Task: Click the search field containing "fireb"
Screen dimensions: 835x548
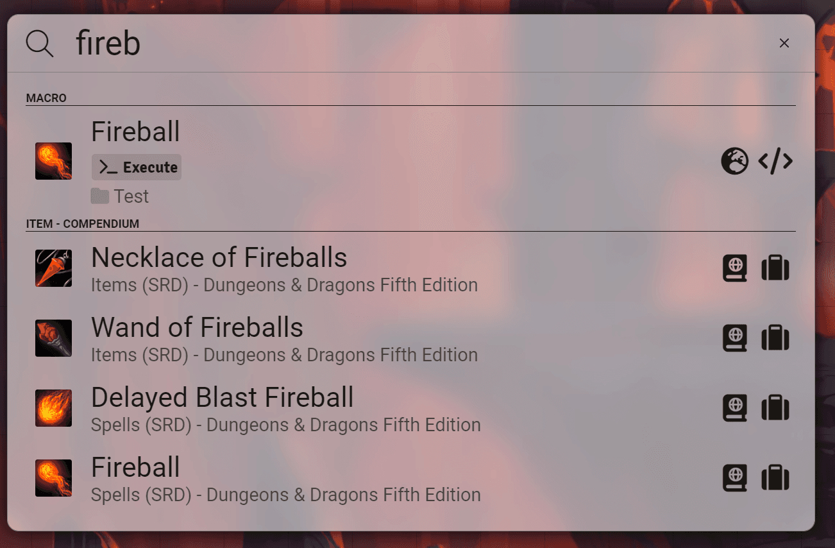Action: pos(385,44)
